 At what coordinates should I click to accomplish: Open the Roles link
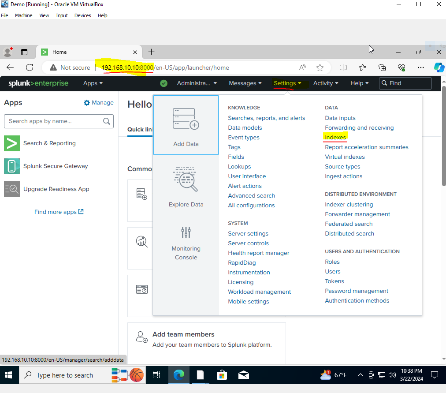332,262
